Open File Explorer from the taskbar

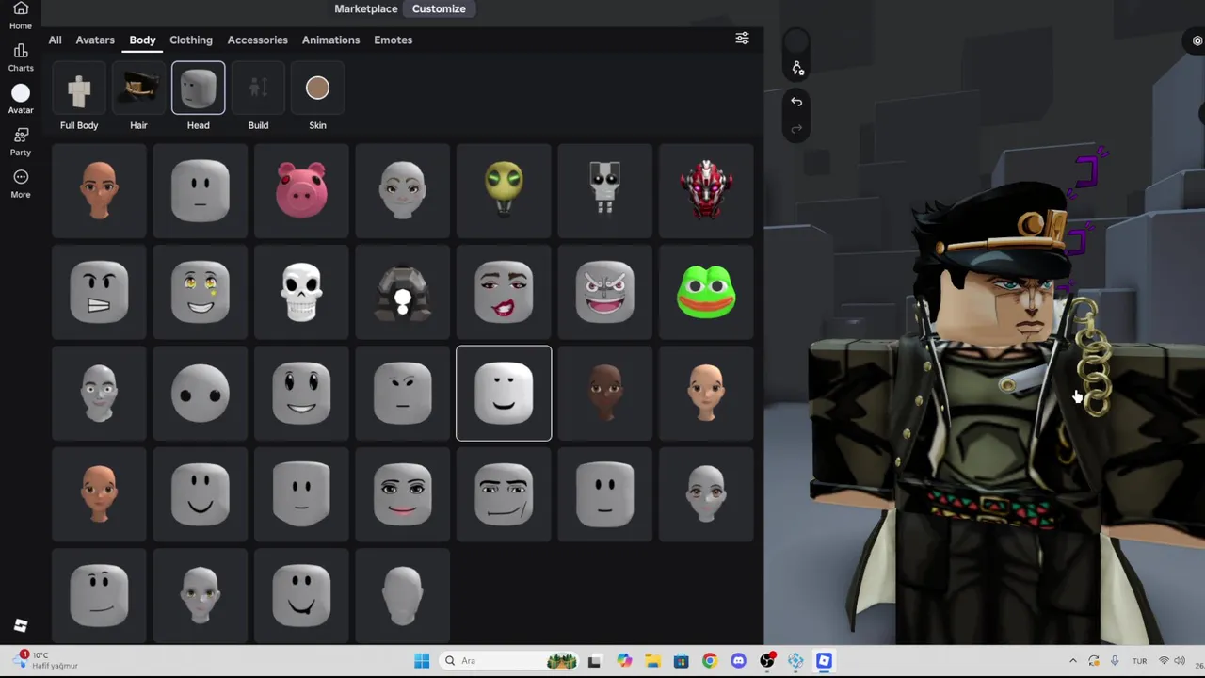(x=652, y=661)
